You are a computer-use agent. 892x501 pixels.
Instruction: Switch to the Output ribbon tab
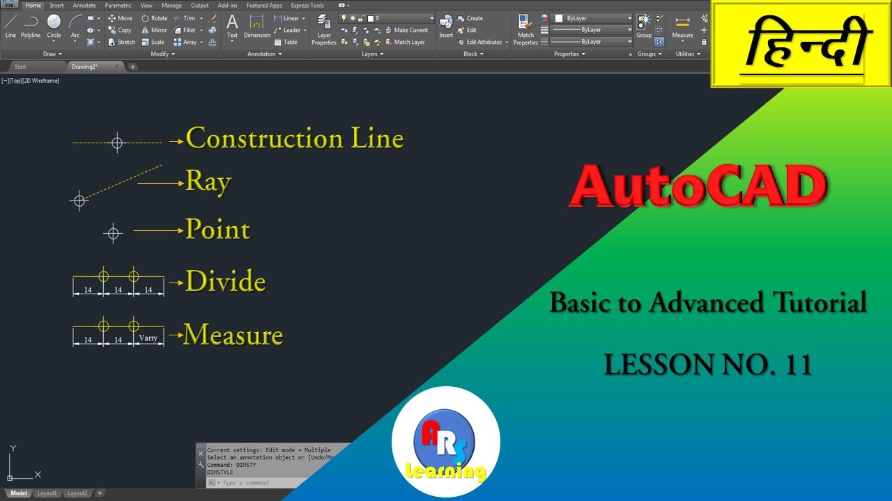click(199, 5)
